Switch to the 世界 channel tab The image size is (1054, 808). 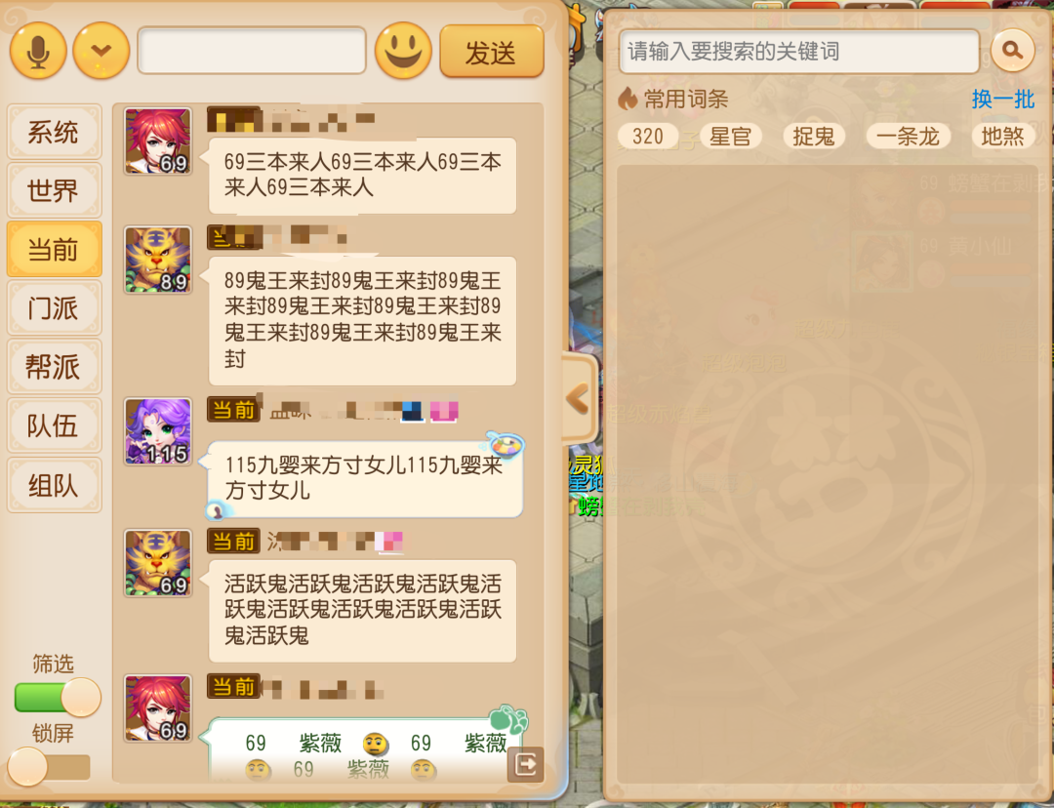point(54,190)
